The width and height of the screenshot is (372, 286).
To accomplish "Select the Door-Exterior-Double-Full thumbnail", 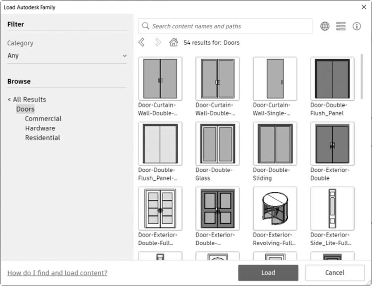I will [160, 208].
